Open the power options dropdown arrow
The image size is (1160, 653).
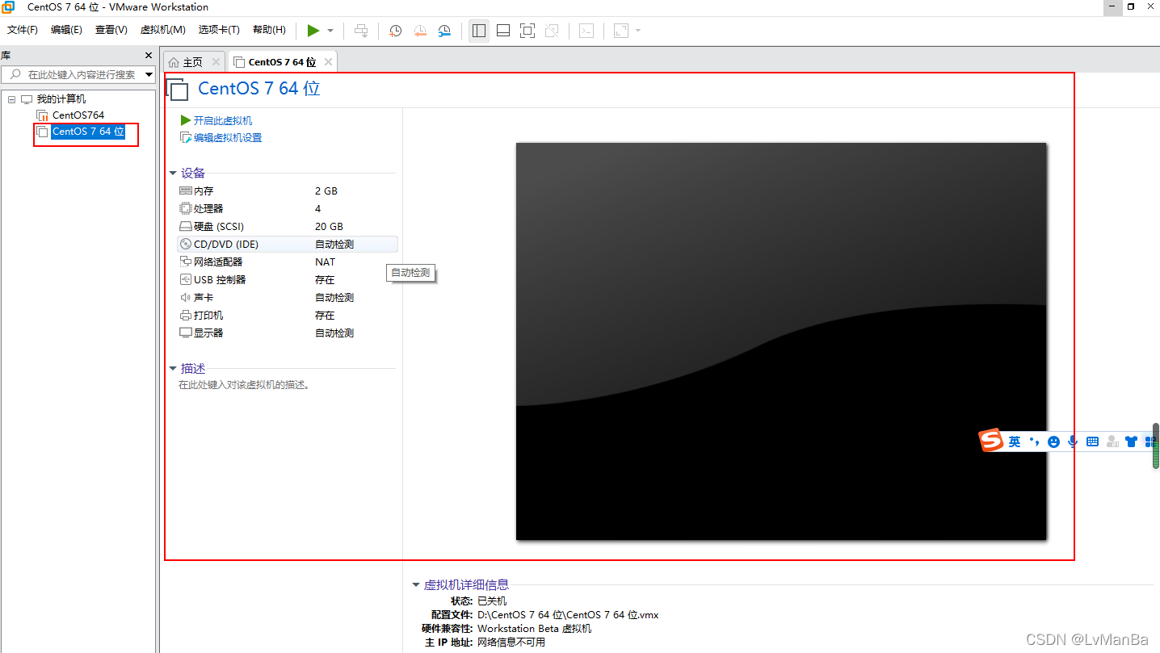330,31
